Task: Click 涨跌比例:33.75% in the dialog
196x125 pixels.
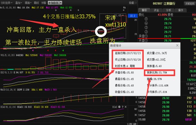Action: 157,72
